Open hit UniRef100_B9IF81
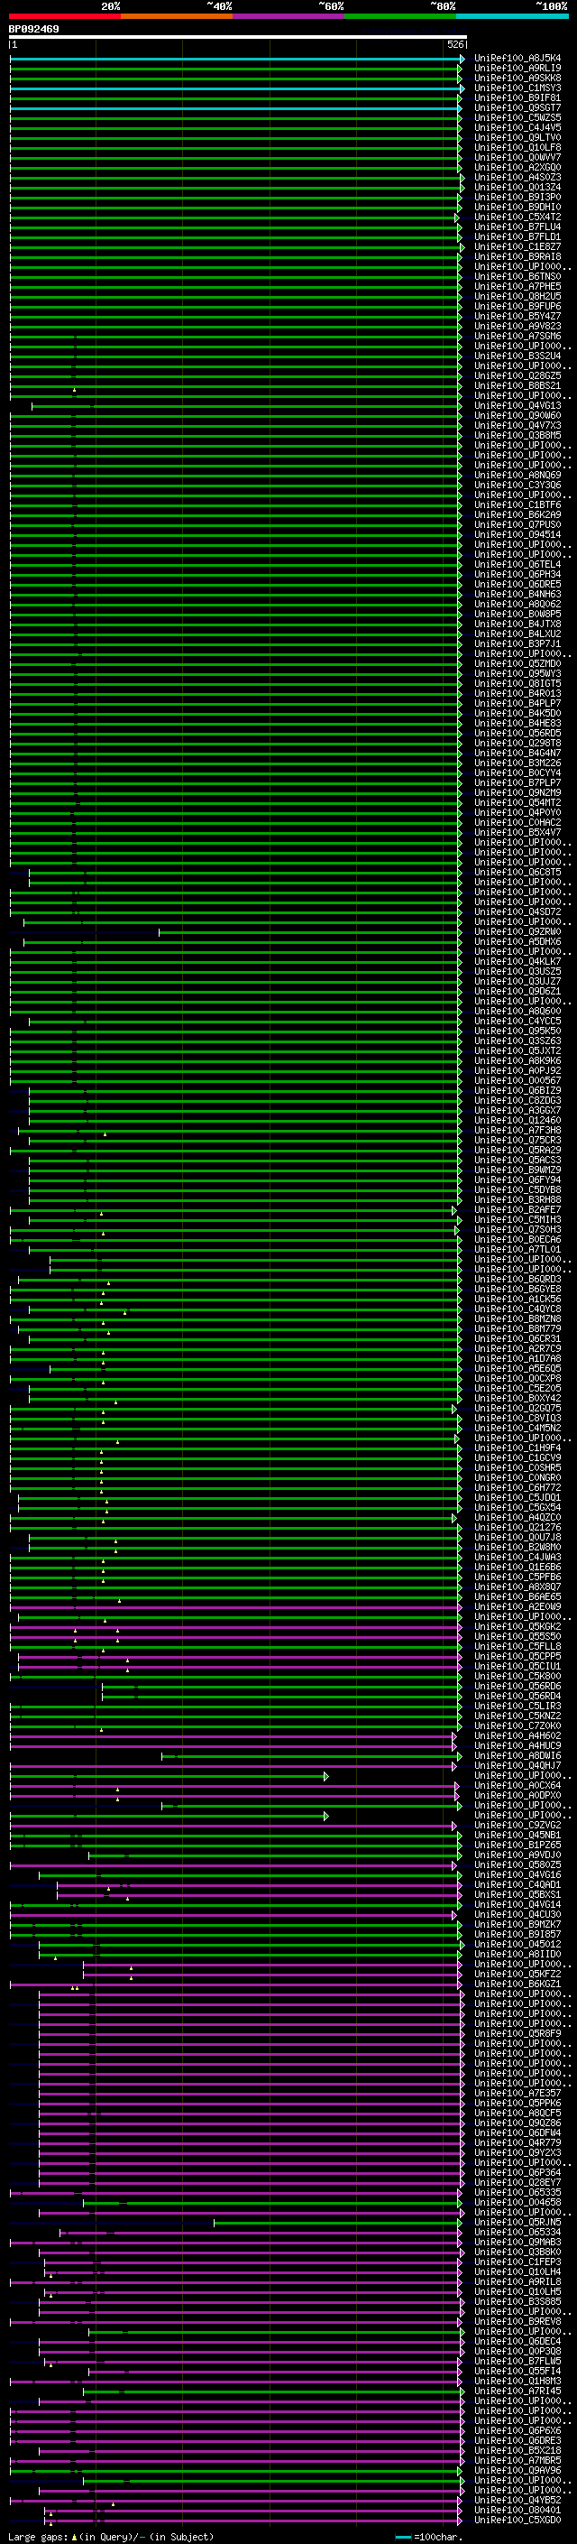 [517, 97]
